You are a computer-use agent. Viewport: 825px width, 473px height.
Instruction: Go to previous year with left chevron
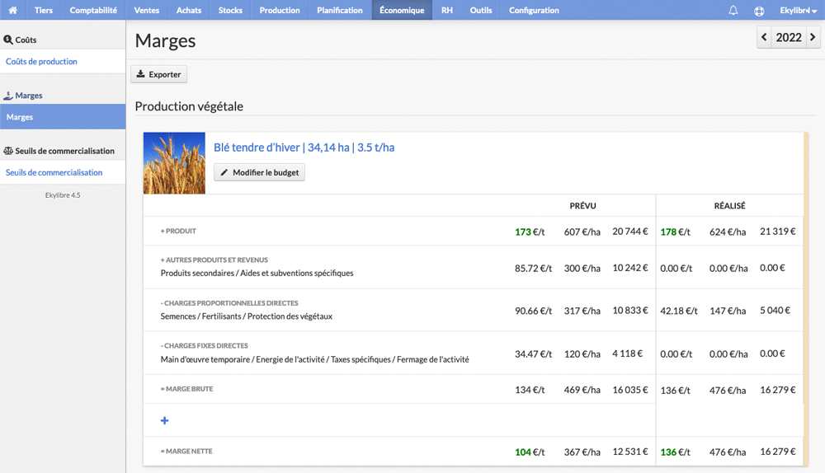tap(764, 37)
